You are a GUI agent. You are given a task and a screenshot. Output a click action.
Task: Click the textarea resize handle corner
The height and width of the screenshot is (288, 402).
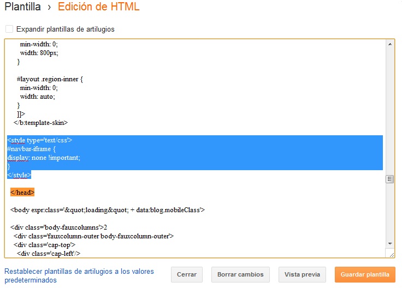[392, 255]
